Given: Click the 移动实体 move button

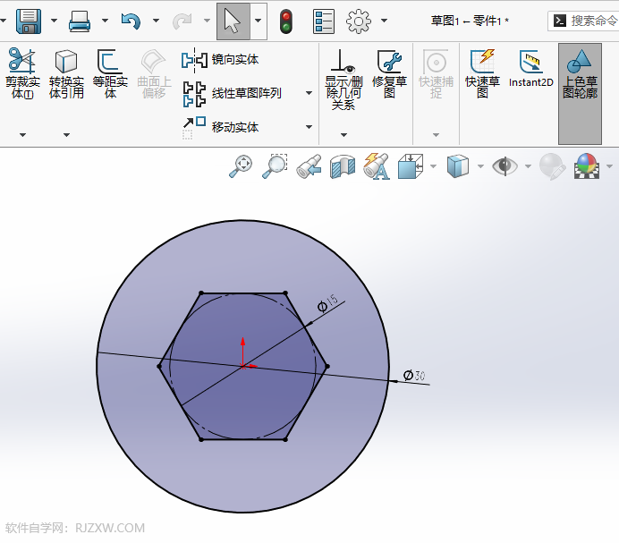Looking at the screenshot, I should pyautogui.click(x=220, y=127).
